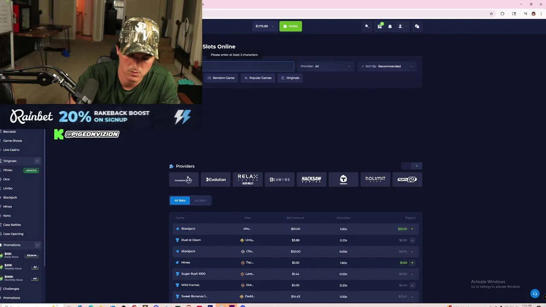Click the up arrow on the $10.00 payout
The height and width of the screenshot is (307, 546).
(x=412, y=229)
